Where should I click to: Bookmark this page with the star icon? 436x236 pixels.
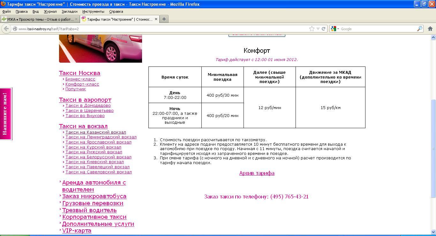(312, 29)
